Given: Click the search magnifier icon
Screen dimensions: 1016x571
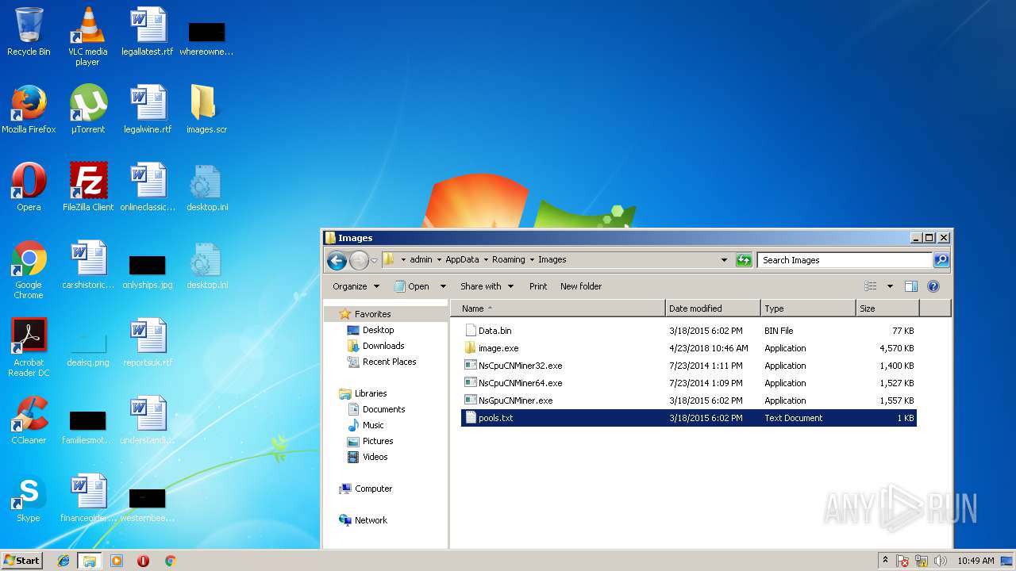Looking at the screenshot, I should pyautogui.click(x=941, y=260).
